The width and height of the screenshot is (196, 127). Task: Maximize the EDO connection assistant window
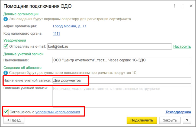[183, 6]
